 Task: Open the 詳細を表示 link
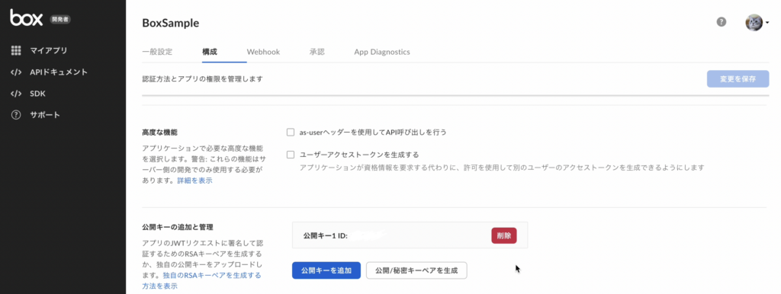tap(194, 181)
